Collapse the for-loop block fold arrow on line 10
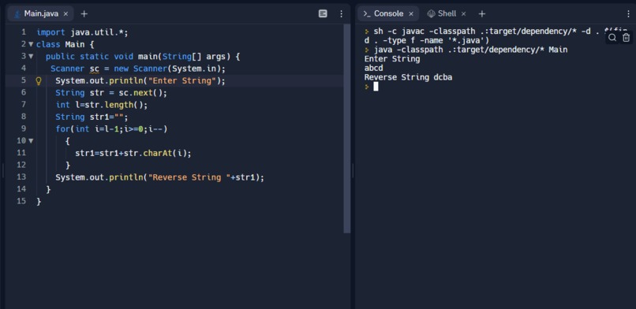The image size is (636, 309). (x=31, y=141)
